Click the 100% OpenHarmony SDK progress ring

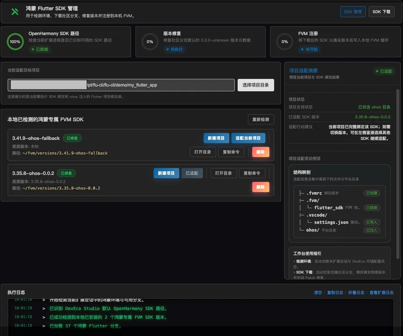click(15, 42)
